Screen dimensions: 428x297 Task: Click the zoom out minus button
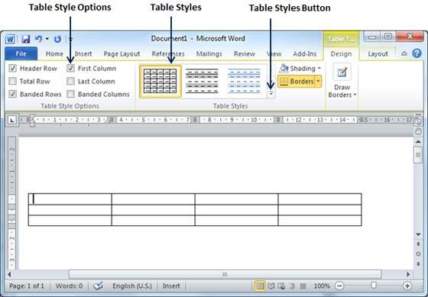coord(339,286)
